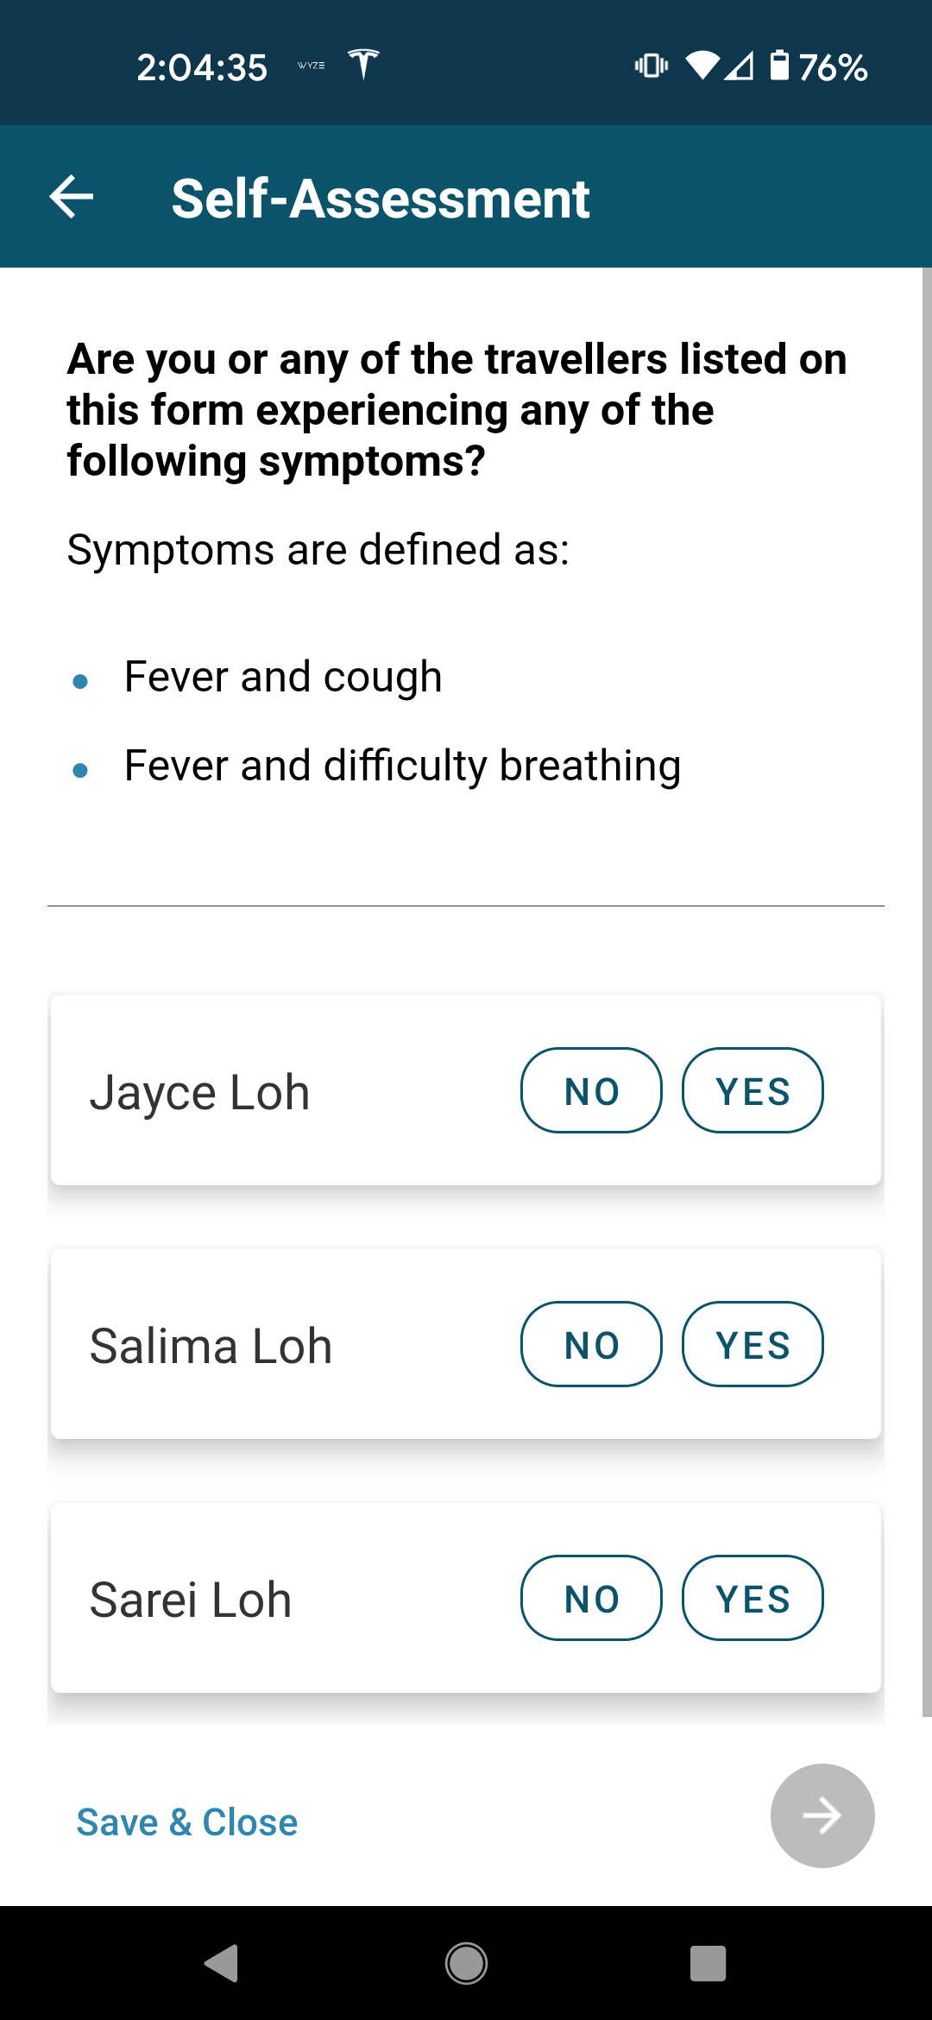Select YES for Jayce Loh

click(x=753, y=1091)
